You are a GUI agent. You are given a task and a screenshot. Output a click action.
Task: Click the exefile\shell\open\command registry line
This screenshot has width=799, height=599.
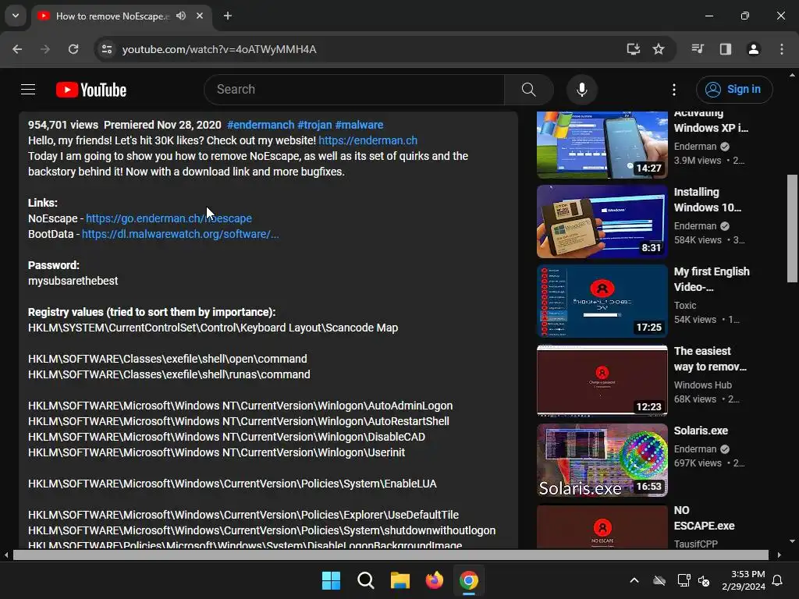[168, 359]
